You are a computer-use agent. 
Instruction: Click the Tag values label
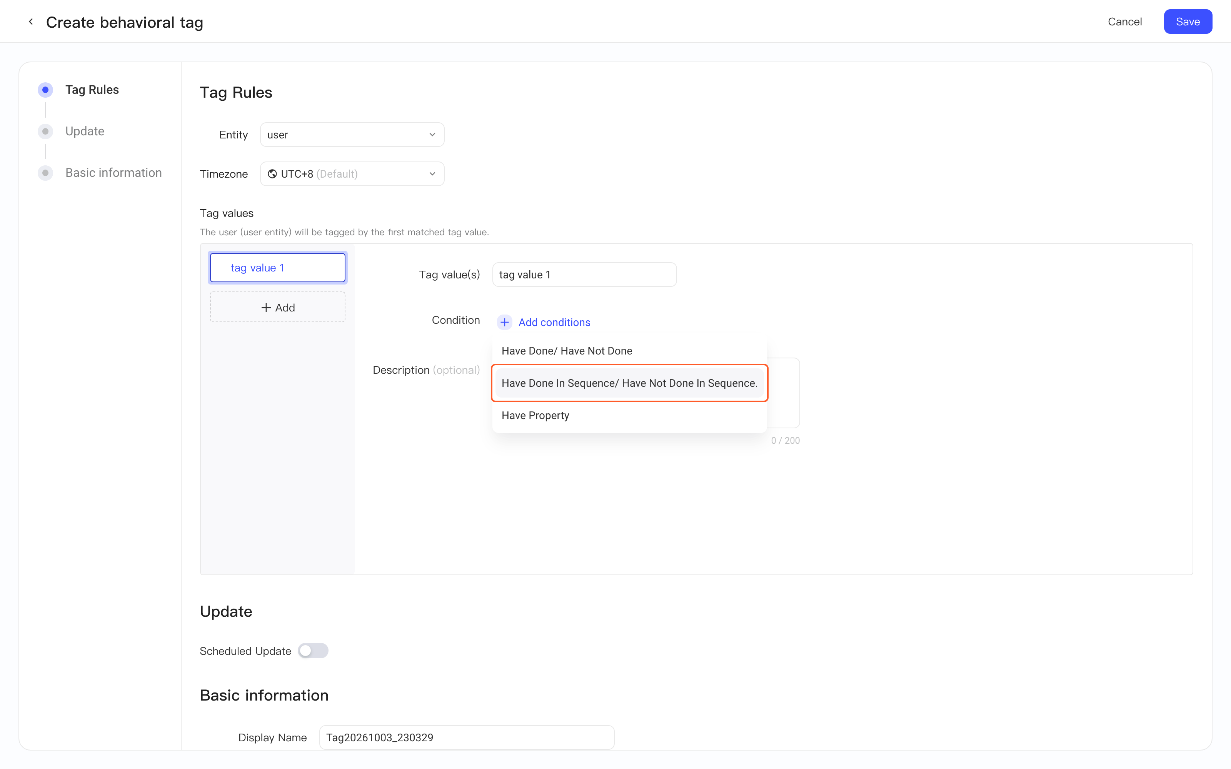pyautogui.click(x=226, y=213)
